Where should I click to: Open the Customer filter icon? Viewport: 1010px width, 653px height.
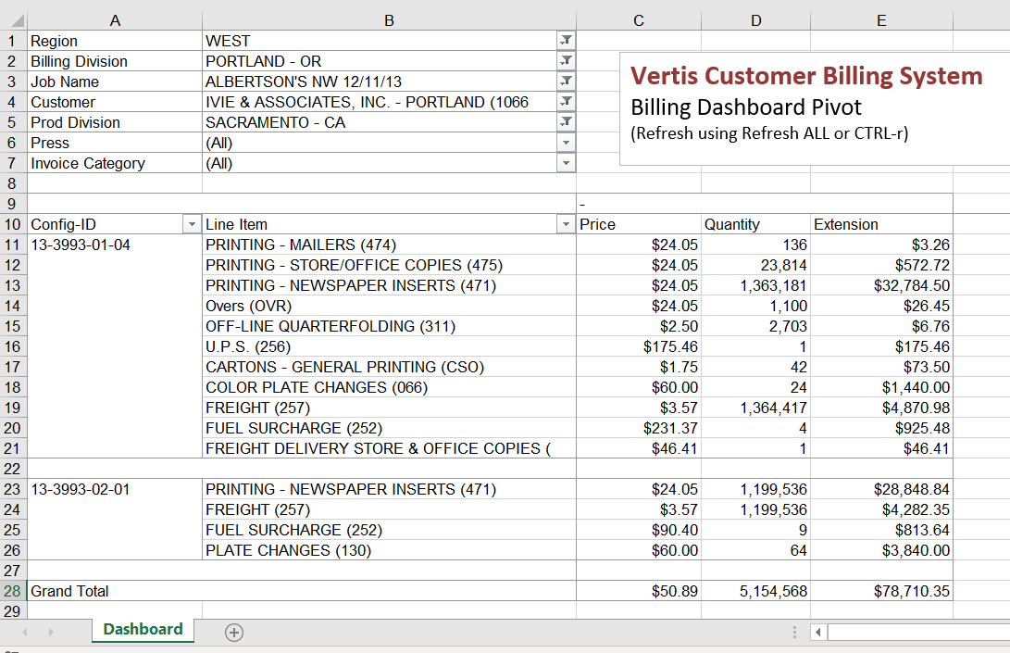pyautogui.click(x=566, y=102)
